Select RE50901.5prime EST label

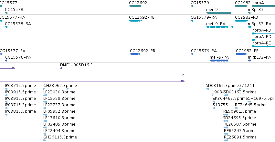pyautogui.click(x=239, y=111)
